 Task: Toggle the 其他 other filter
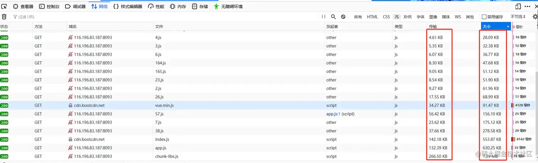coord(470,17)
